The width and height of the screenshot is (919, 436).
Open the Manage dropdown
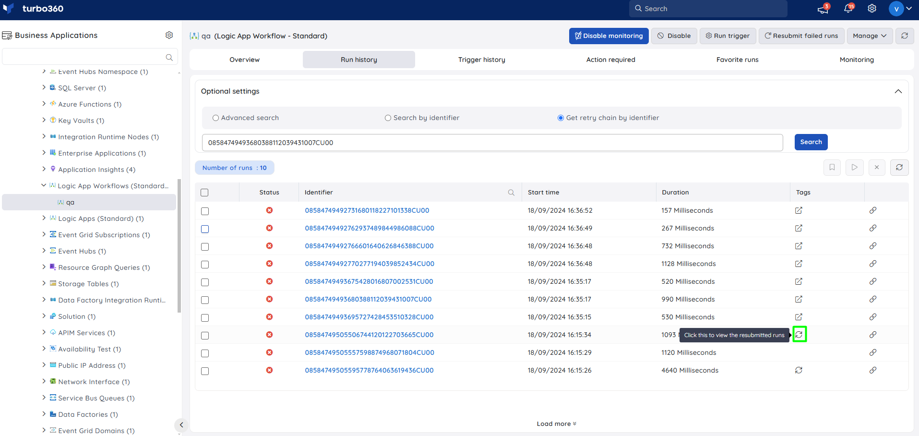coord(870,36)
